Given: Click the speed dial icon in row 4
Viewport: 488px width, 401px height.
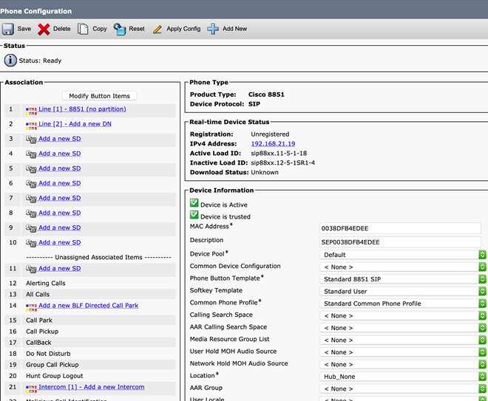Looking at the screenshot, I should (x=31, y=154).
